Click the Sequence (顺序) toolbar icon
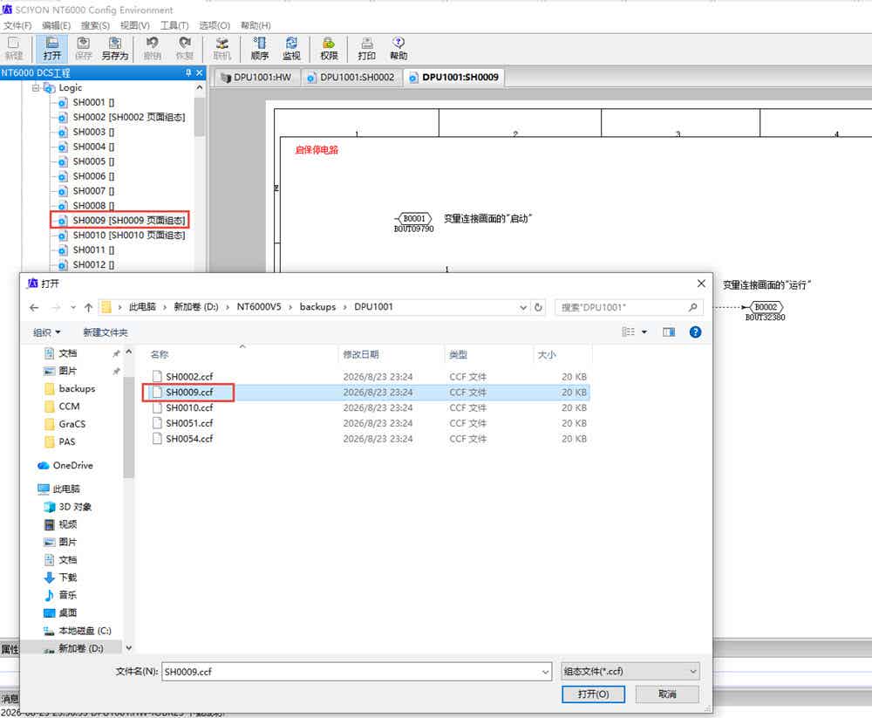872x718 pixels. (x=259, y=48)
